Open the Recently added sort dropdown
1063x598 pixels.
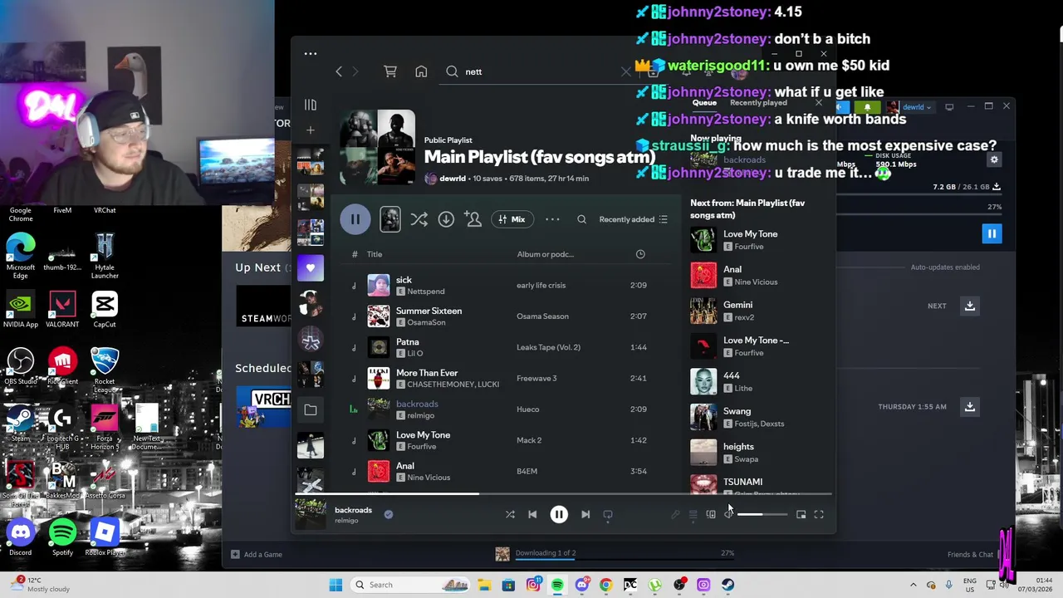pyautogui.click(x=633, y=219)
